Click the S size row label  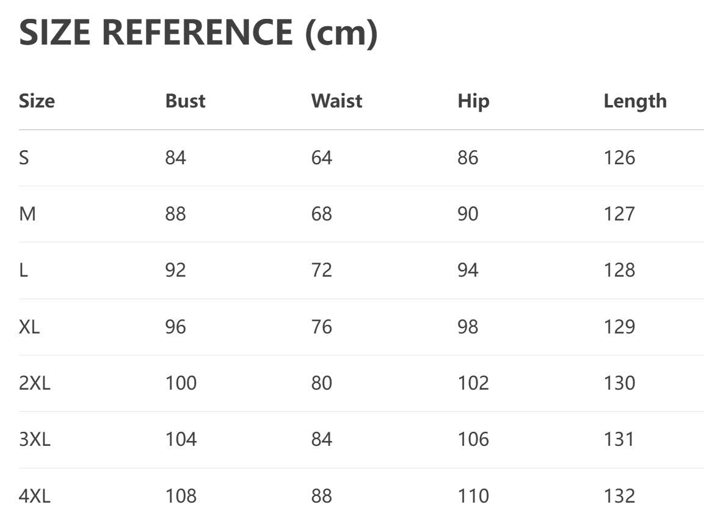pos(24,158)
